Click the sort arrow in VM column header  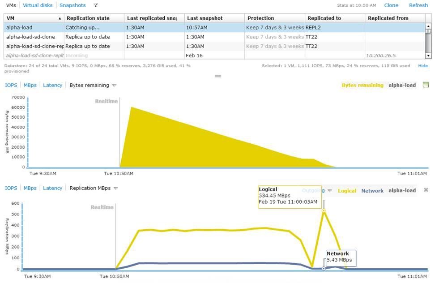pyautogui.click(x=60, y=18)
